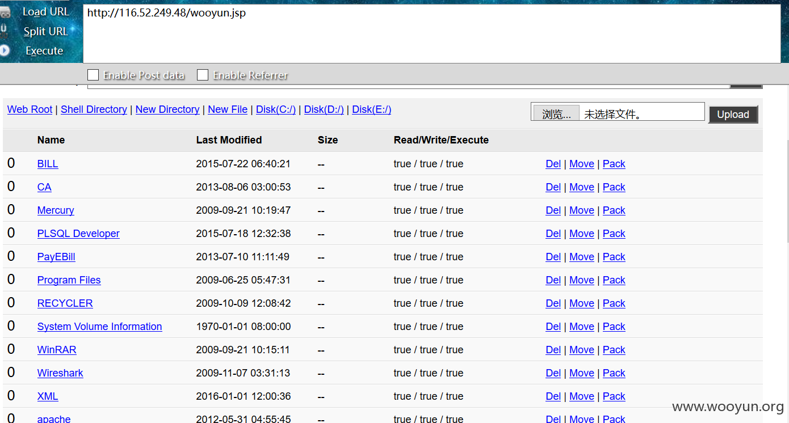
Task: Create a New File
Action: pos(228,109)
